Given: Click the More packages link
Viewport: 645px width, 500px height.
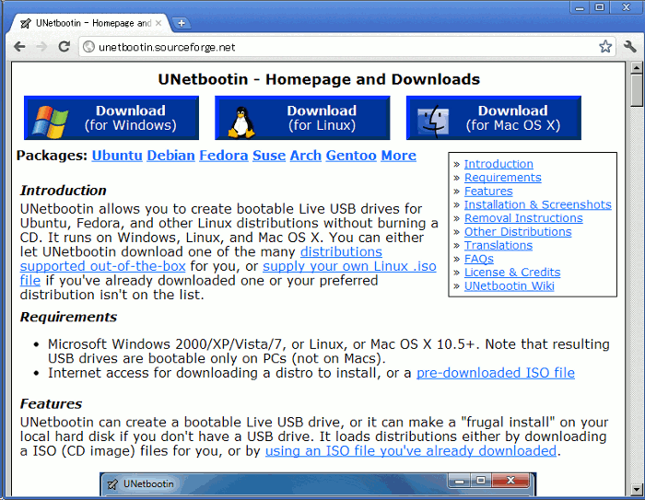Looking at the screenshot, I should click(398, 156).
